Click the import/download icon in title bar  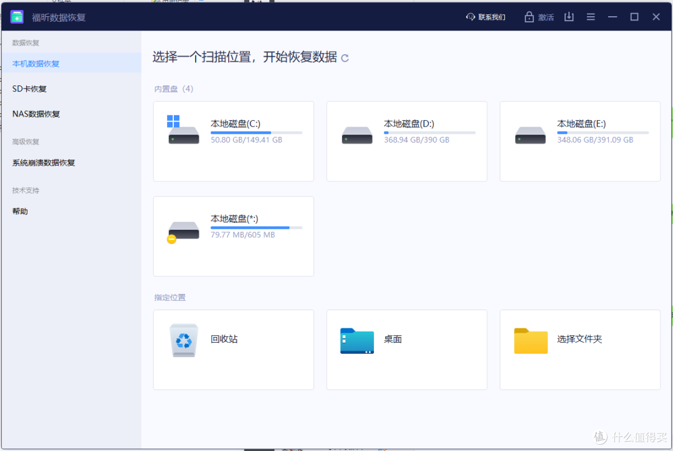569,17
